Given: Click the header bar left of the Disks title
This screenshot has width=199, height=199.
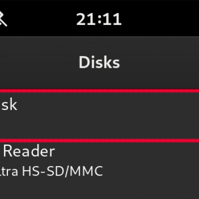Looking at the screenshot, I should (39, 63).
